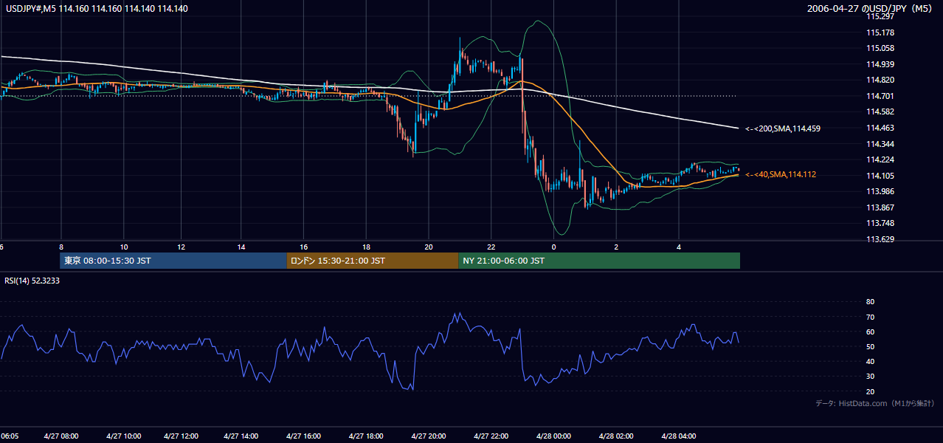Click bottom time label 4/27 22:00
Screen dimensions: 943x443
(491, 436)
